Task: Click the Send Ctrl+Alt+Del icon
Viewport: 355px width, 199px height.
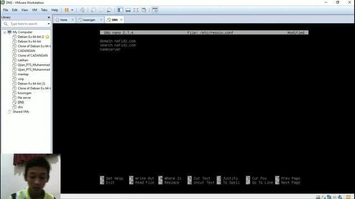Action: pos(82,10)
